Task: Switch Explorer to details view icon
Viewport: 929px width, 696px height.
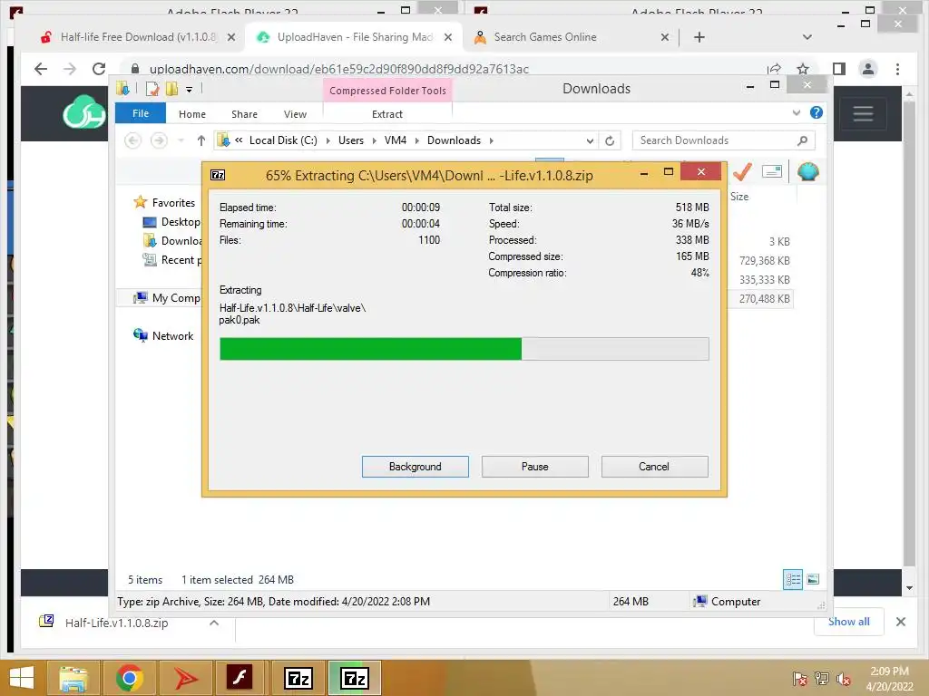Action: (793, 579)
